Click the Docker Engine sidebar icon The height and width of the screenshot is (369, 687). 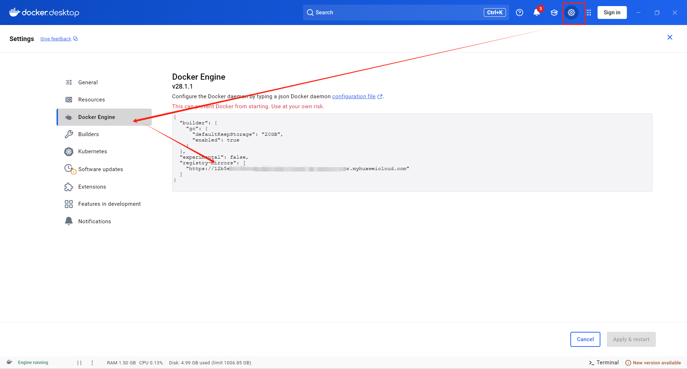click(x=69, y=117)
